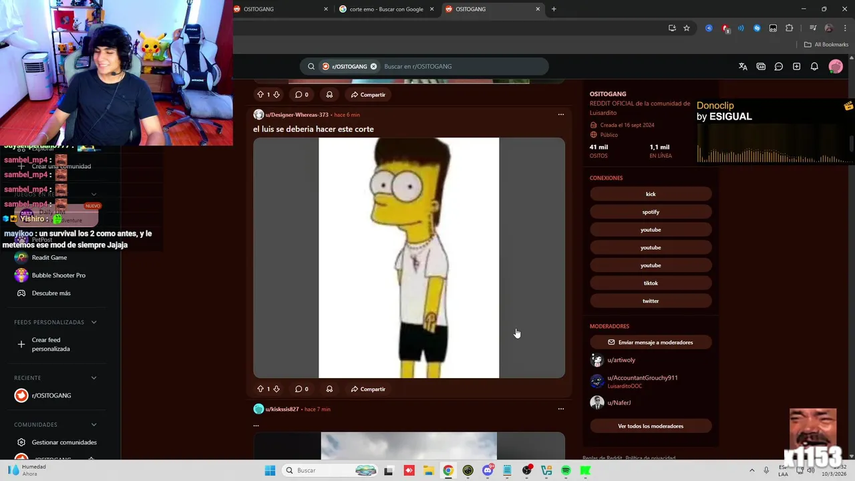Click Ver todos los moderadores
The width and height of the screenshot is (855, 481).
pyautogui.click(x=651, y=426)
